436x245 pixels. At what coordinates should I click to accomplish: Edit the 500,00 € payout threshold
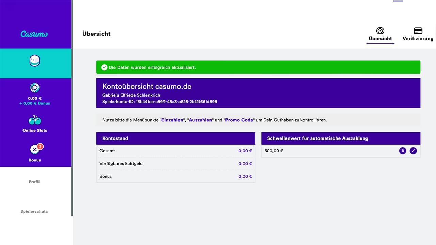coord(413,151)
